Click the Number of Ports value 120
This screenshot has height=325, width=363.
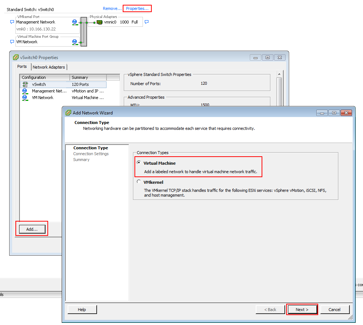[x=204, y=83]
